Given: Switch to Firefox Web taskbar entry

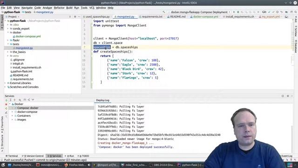Looking at the screenshot, I should [75, 165].
